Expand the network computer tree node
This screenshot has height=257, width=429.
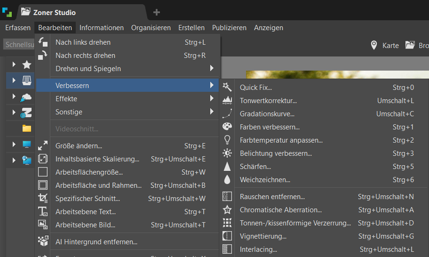point(14,160)
